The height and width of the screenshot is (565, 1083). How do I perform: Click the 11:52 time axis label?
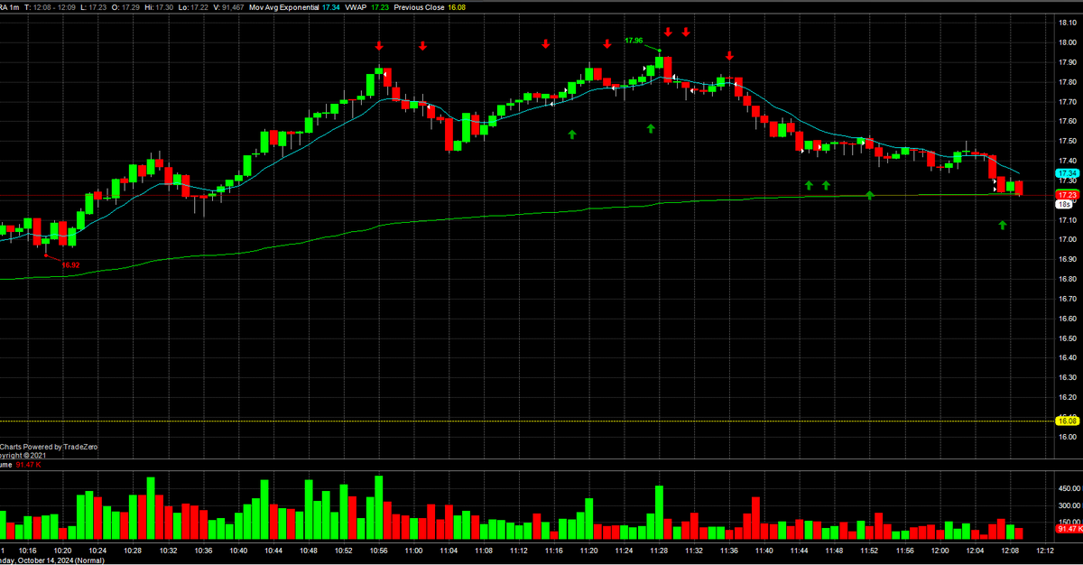pos(870,551)
